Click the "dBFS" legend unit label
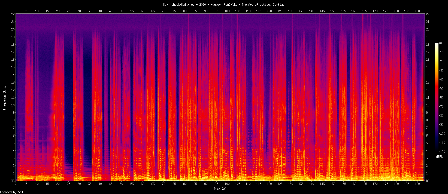The width and height of the screenshot is (448, 194). click(x=439, y=157)
